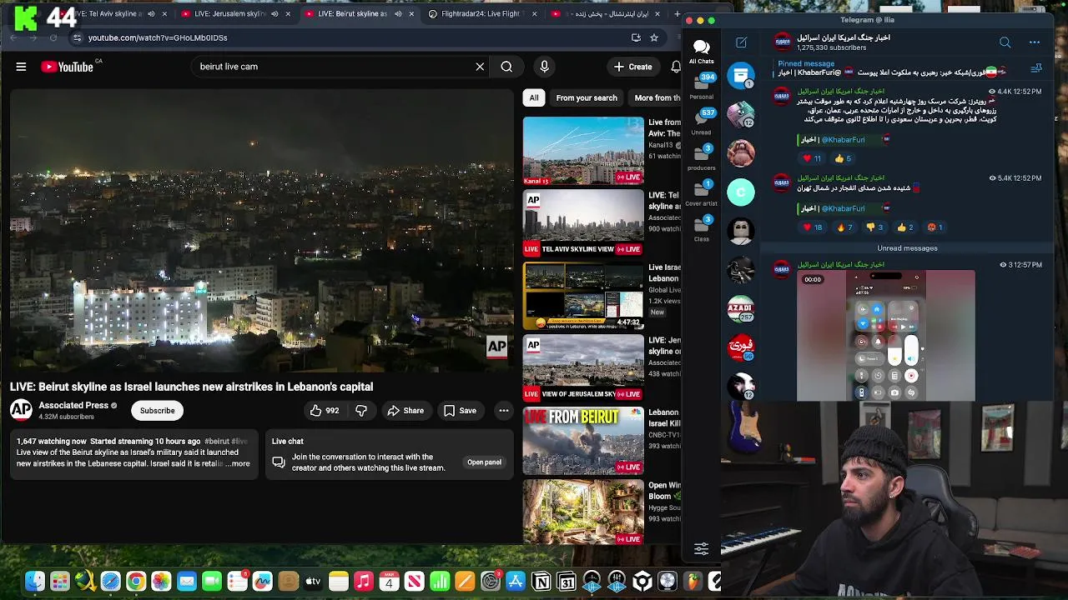Viewport: 1068px width, 600px height.
Task: Open Telegram Class folder
Action: [x=701, y=229]
